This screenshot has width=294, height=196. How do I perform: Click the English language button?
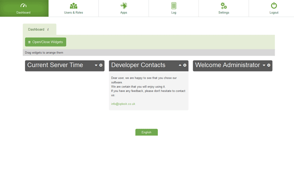tap(147, 132)
